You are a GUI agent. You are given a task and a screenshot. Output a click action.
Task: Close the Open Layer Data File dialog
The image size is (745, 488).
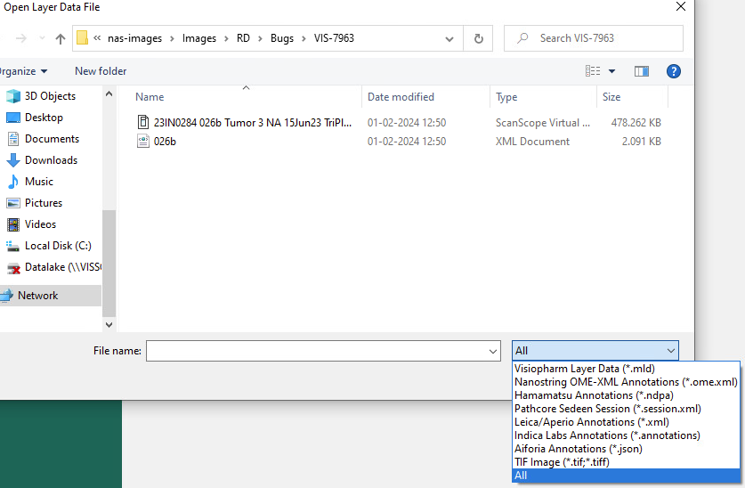pos(680,6)
